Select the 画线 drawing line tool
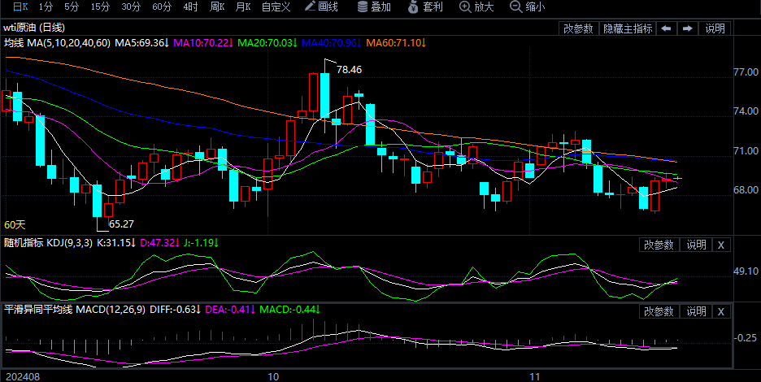 [321, 7]
